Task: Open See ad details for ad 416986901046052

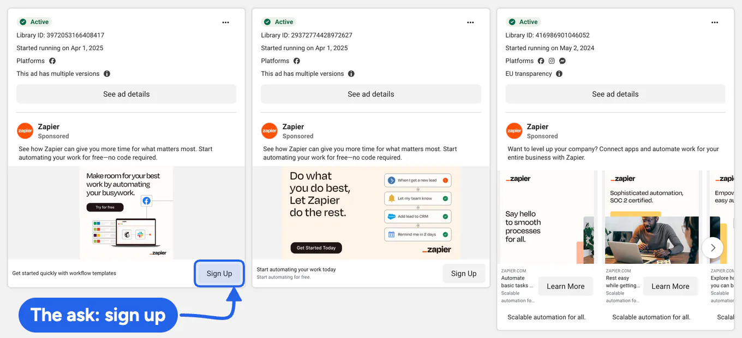Action: click(615, 94)
